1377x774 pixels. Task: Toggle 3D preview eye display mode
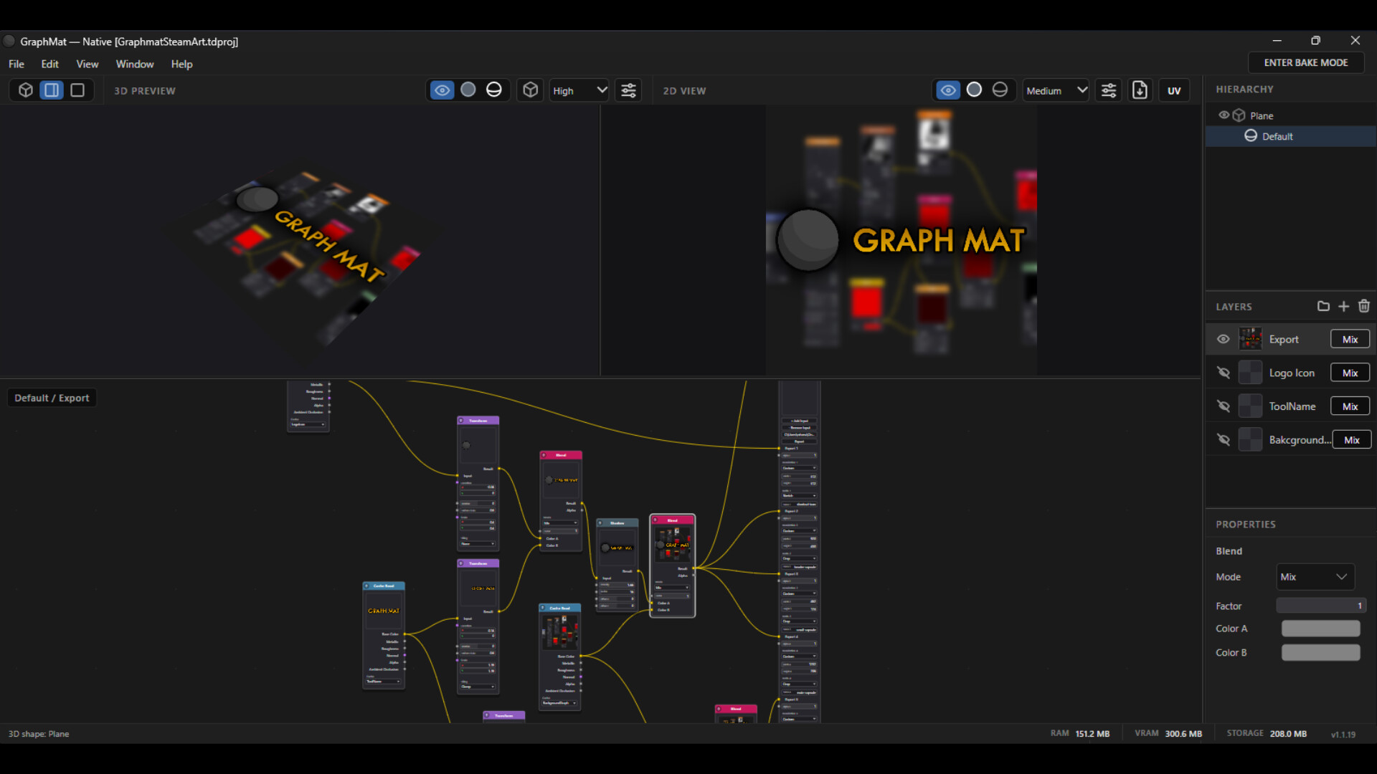(442, 90)
